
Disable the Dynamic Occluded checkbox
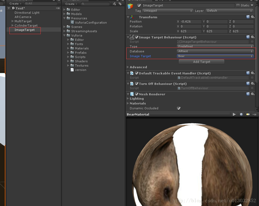click(179, 108)
